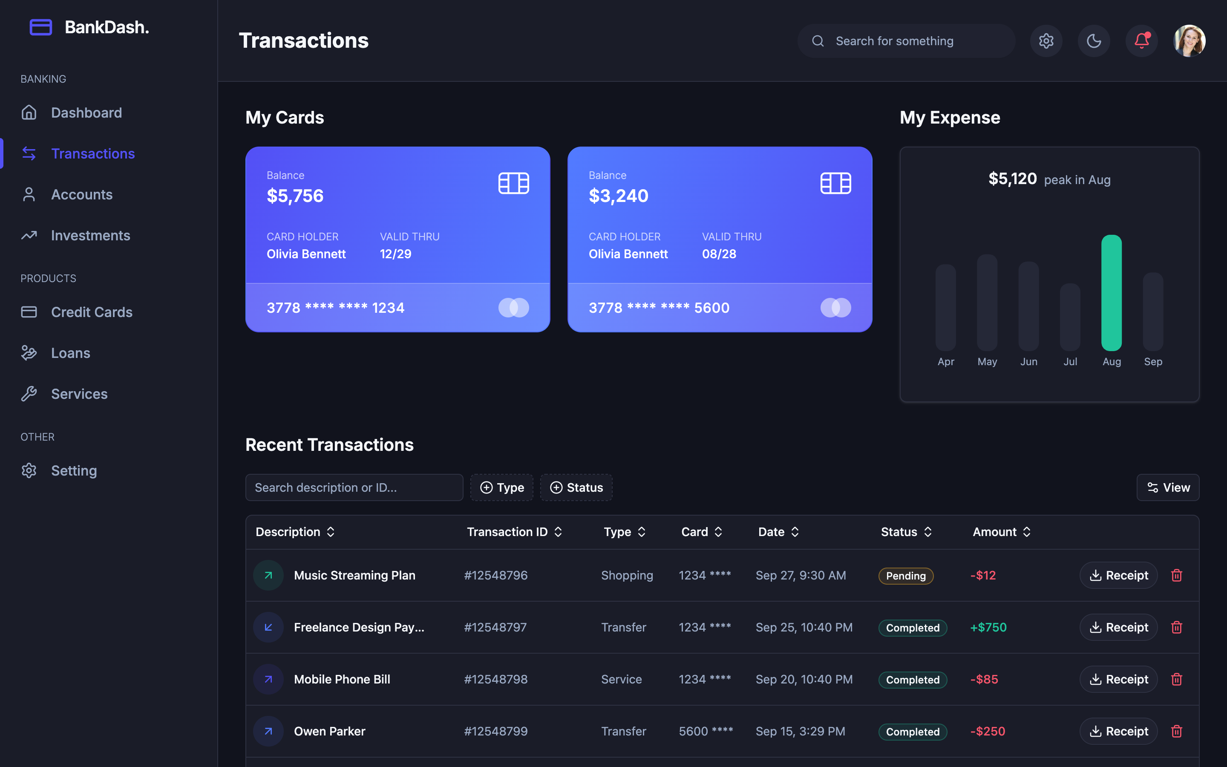Image resolution: width=1227 pixels, height=767 pixels.
Task: Download Receipt for Mobile Phone Bill
Action: (x=1118, y=679)
